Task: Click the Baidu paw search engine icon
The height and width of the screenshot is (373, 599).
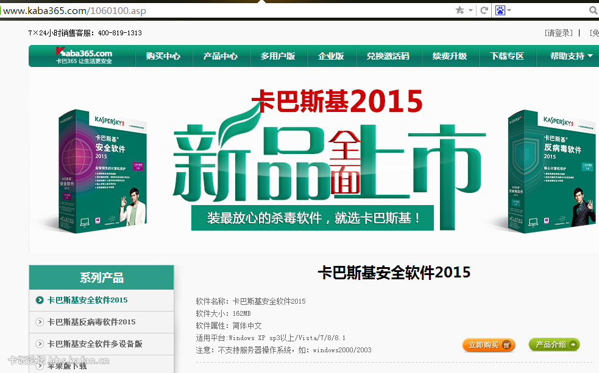Action: (x=500, y=10)
